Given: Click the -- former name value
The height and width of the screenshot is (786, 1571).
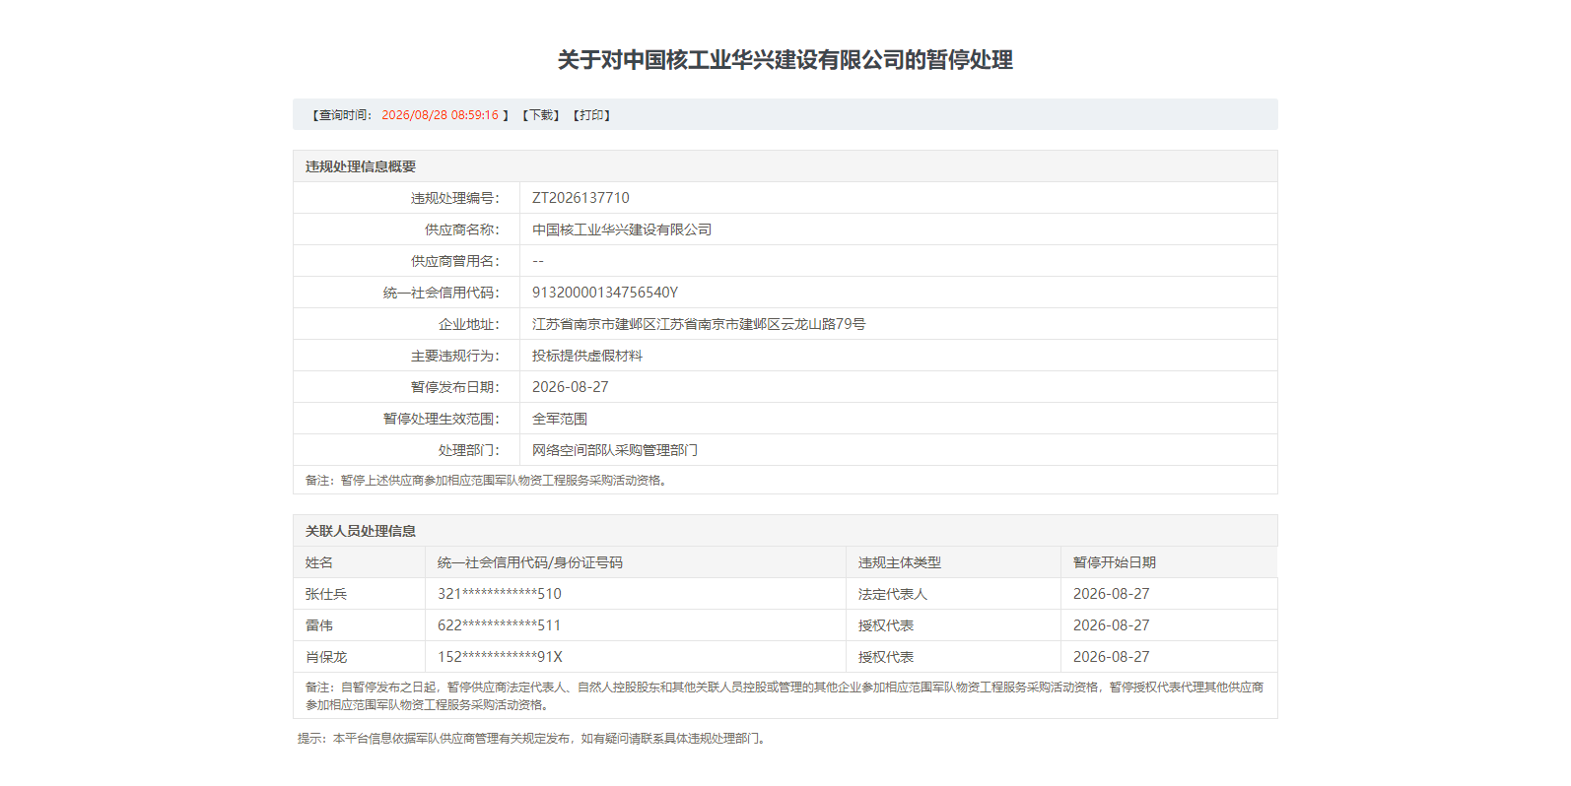Looking at the screenshot, I should click(538, 261).
